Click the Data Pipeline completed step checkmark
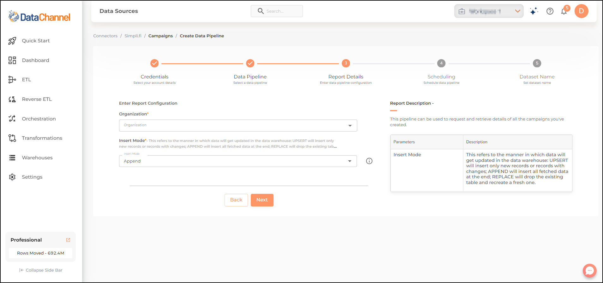 tap(250, 63)
